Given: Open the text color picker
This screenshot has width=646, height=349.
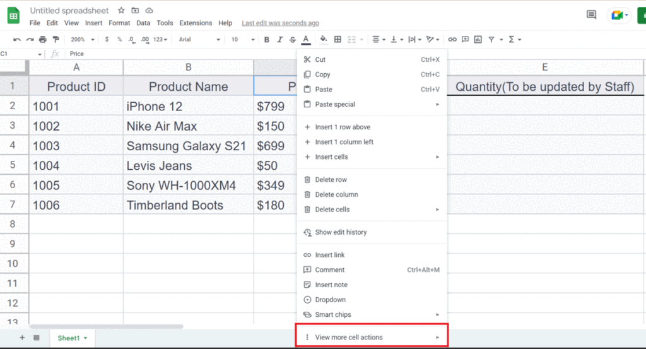Looking at the screenshot, I should pyautogui.click(x=306, y=40).
